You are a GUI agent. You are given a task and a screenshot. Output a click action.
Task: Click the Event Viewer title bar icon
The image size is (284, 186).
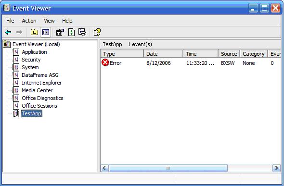pyautogui.click(x=7, y=8)
